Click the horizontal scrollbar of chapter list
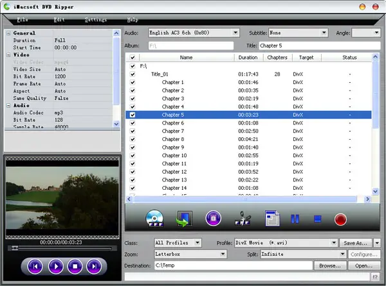Screen dimensions: 386x286 click(x=245, y=199)
